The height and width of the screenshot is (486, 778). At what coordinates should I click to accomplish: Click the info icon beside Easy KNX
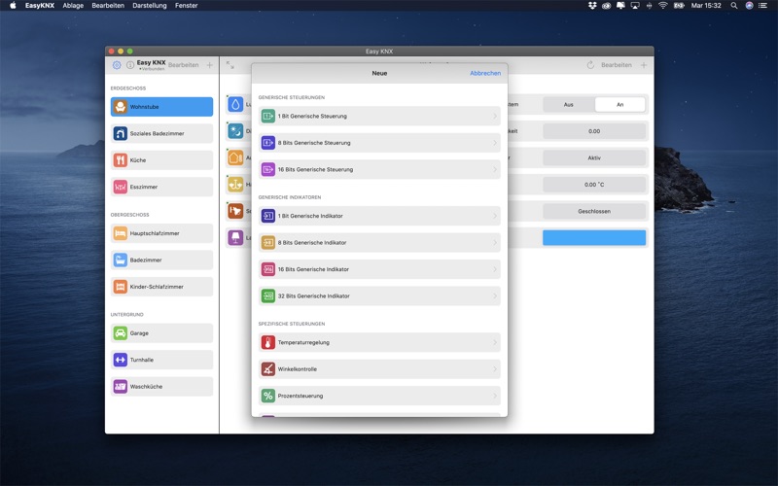[130, 65]
